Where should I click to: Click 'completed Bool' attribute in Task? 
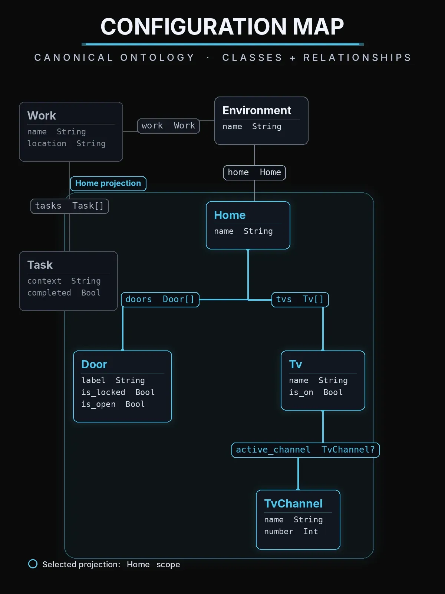(x=64, y=293)
